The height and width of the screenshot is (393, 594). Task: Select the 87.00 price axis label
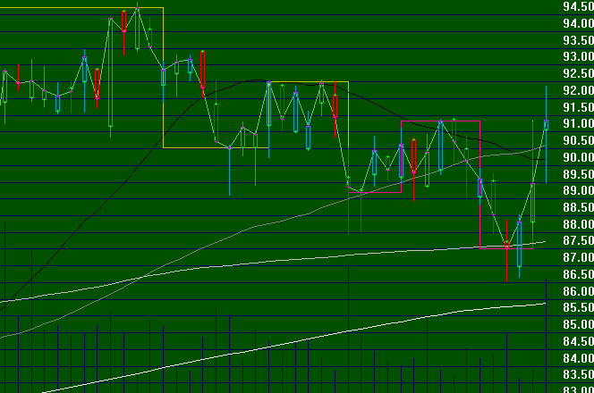(x=579, y=257)
